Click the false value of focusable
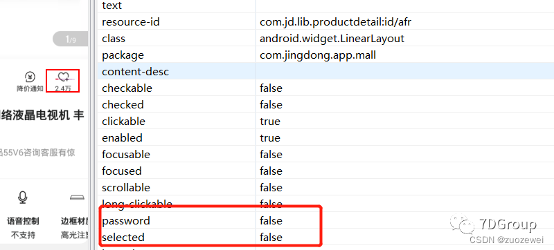This screenshot has height=250, width=554. (271, 155)
